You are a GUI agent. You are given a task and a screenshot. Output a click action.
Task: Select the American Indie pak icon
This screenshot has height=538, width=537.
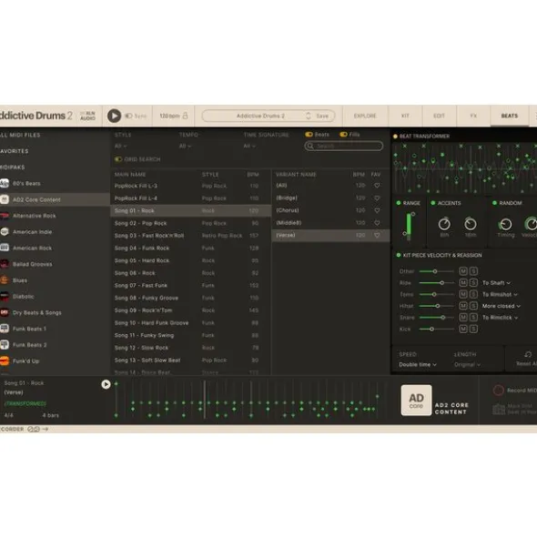(x=5, y=231)
